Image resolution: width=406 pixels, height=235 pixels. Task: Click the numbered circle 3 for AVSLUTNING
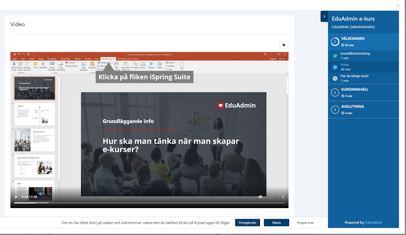coord(335,110)
